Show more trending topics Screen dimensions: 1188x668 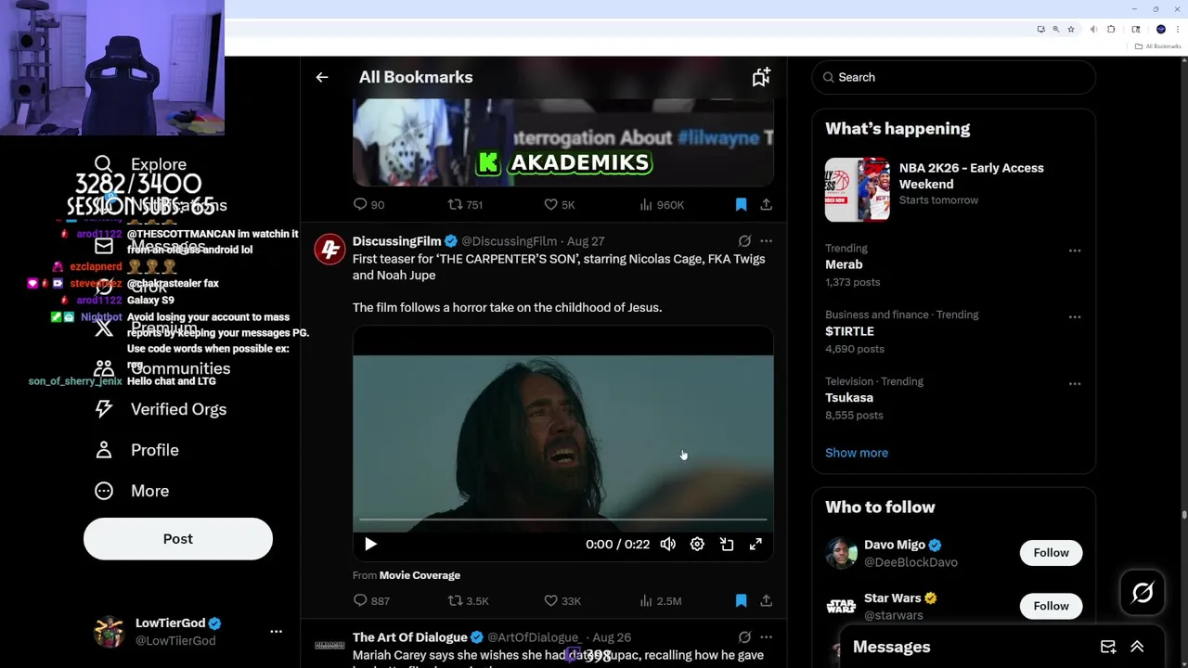point(857,453)
